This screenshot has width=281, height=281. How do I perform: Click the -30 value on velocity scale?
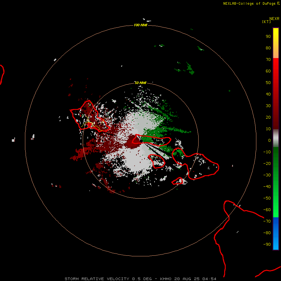[x=267, y=175]
